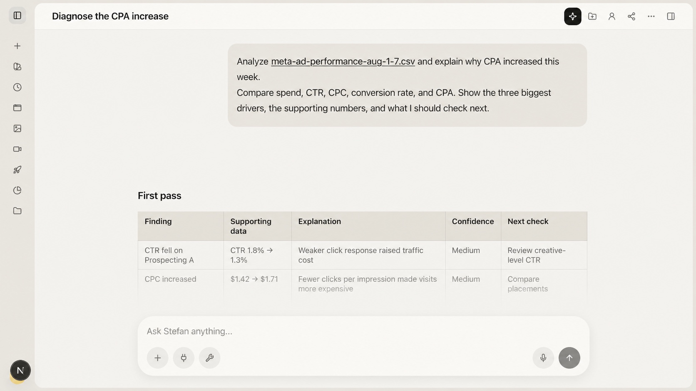This screenshot has height=391, width=696.
Task: Click the N user avatar
Action: pyautogui.click(x=20, y=370)
